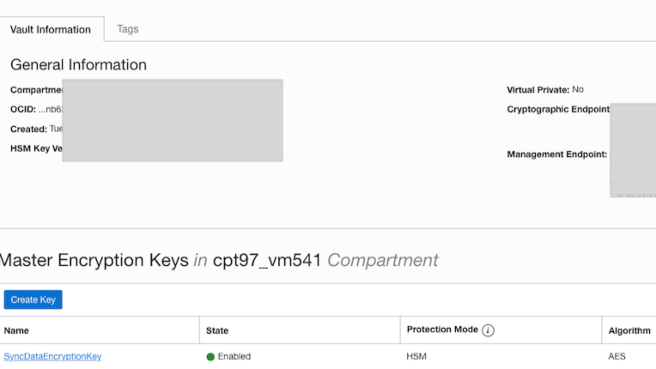Click the green Enabled status dot

pyautogui.click(x=210, y=356)
